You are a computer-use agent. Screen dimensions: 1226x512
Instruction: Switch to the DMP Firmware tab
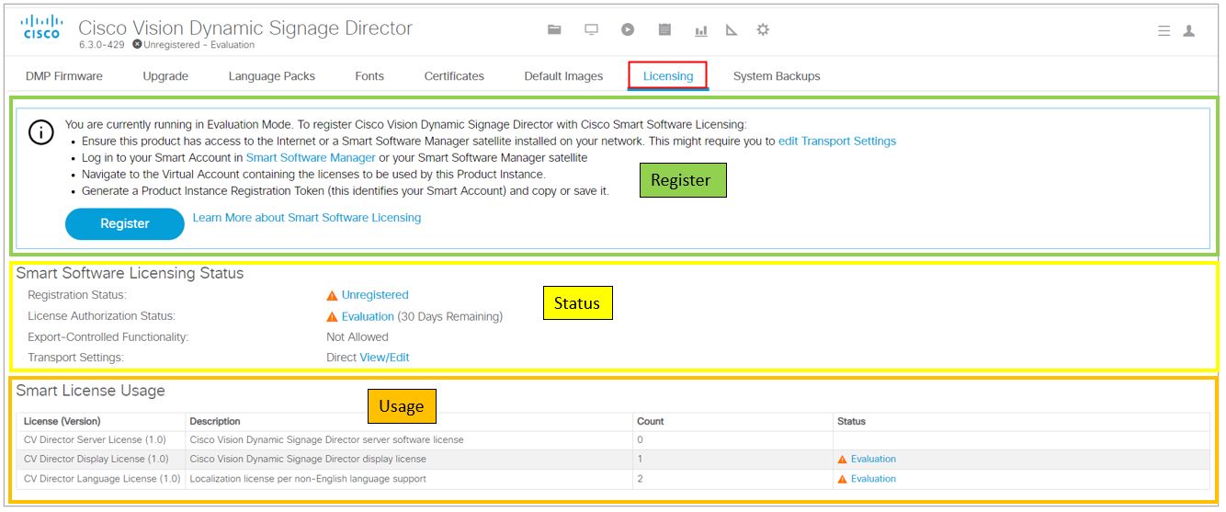(64, 76)
